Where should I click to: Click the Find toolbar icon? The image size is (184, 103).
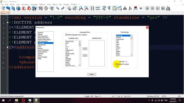(69, 8)
